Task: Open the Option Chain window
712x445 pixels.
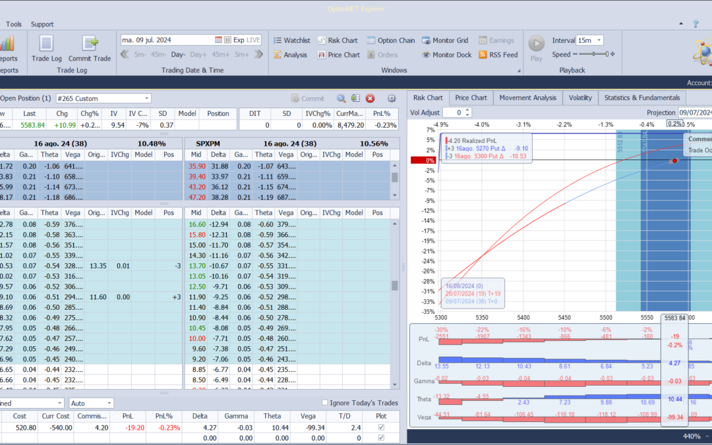Action: click(391, 40)
